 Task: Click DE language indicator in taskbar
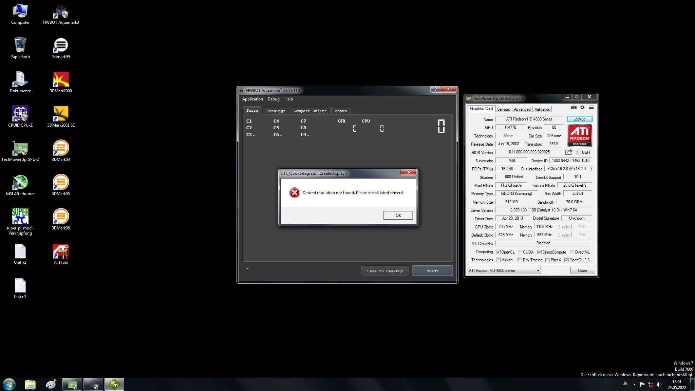(x=625, y=384)
